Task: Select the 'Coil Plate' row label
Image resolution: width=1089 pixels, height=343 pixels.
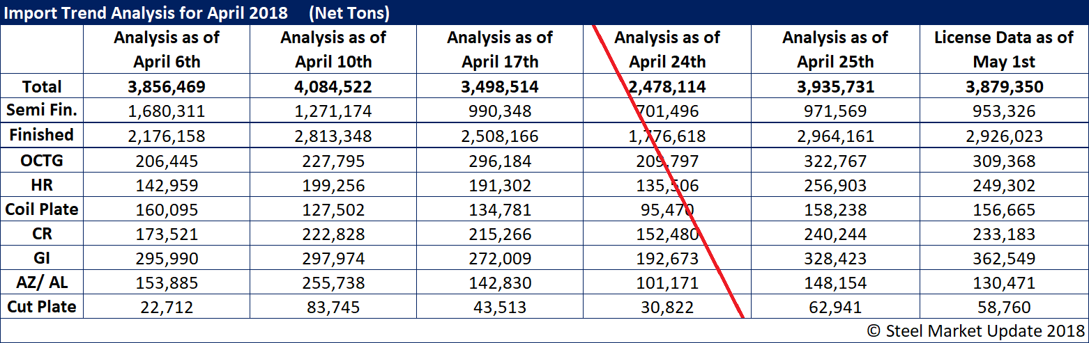Action: [42, 209]
